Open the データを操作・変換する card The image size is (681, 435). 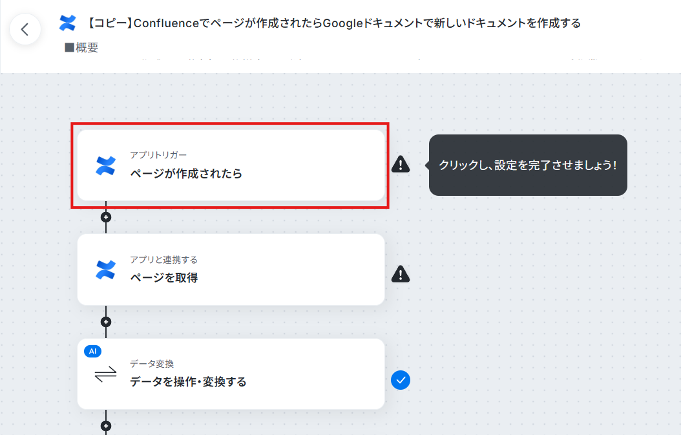pyautogui.click(x=231, y=374)
